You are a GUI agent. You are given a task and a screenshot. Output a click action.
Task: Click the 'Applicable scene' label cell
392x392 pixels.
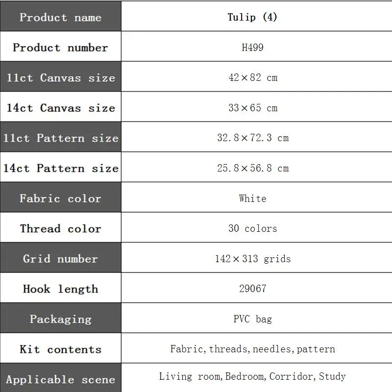click(60, 378)
